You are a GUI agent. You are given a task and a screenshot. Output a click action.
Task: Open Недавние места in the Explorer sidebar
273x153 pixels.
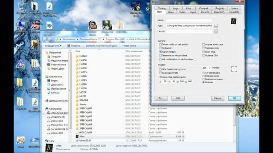pyautogui.click(x=58, y=60)
